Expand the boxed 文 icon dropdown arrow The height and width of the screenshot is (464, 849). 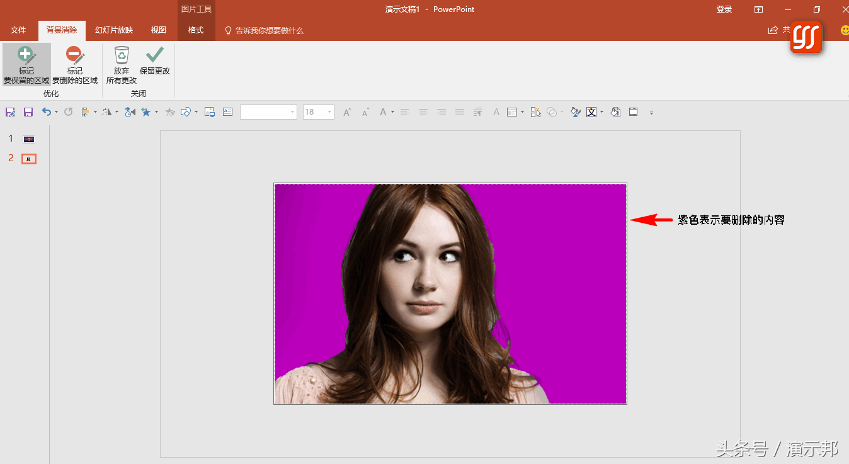[601, 112]
